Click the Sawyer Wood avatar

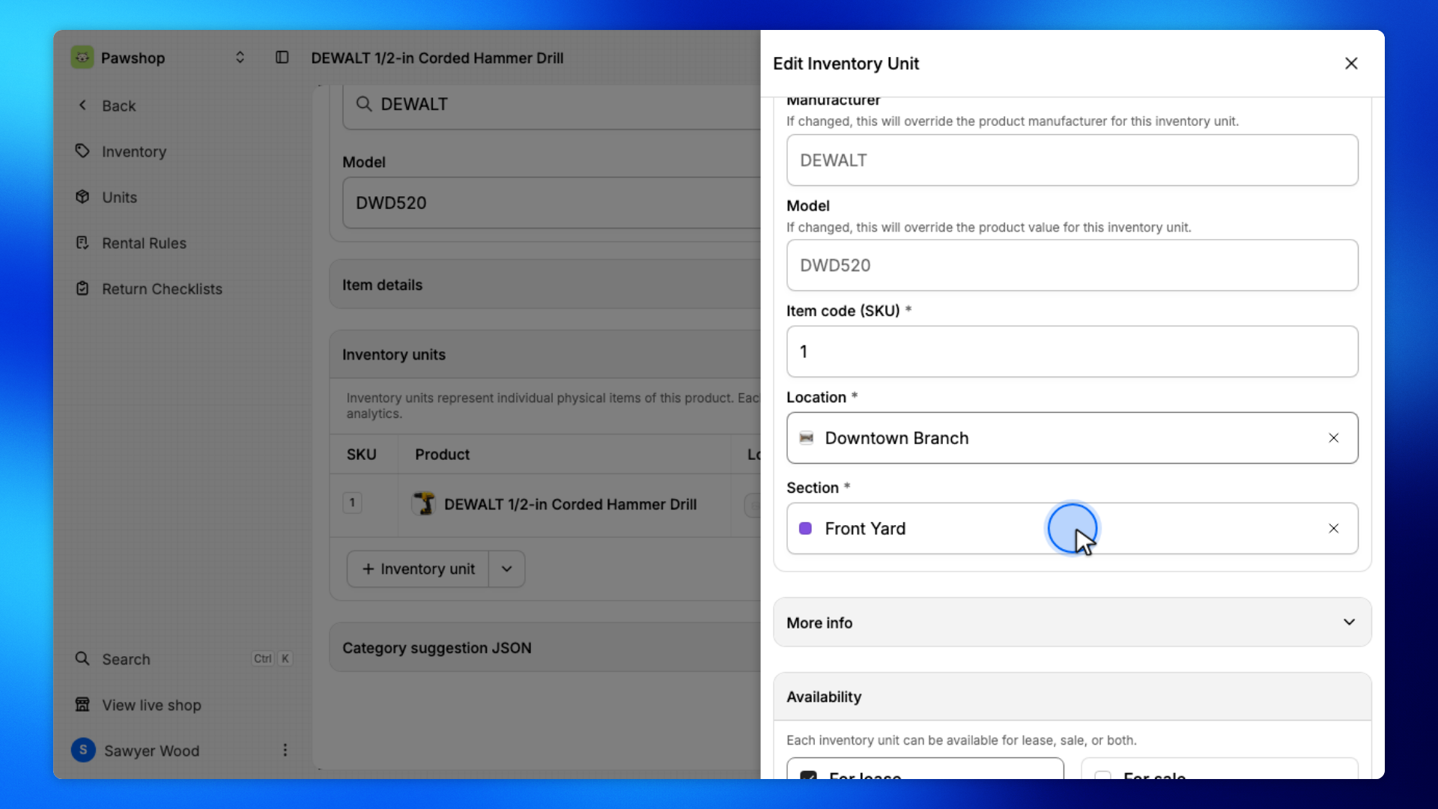click(83, 750)
